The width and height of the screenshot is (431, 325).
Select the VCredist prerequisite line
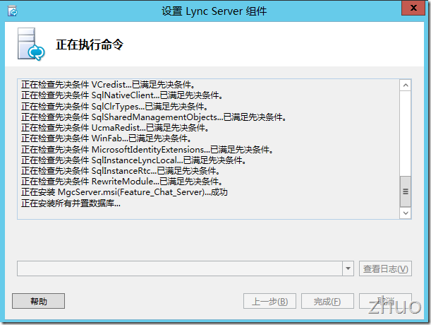click(x=108, y=85)
